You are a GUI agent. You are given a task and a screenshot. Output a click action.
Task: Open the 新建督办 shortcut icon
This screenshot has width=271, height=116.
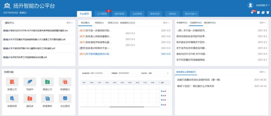65,82
